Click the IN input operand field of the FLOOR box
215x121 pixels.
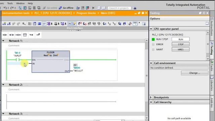tap(17, 64)
